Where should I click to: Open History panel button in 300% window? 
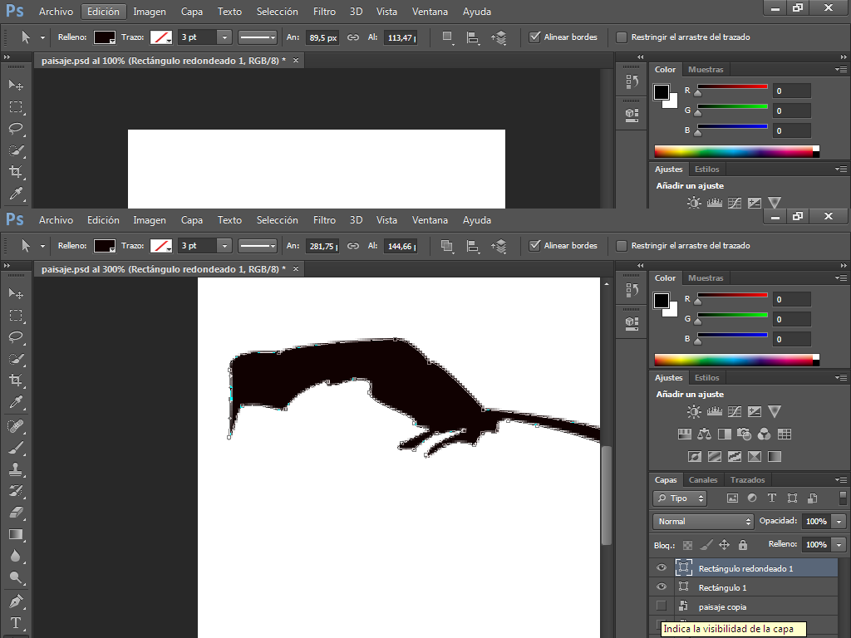(632, 290)
